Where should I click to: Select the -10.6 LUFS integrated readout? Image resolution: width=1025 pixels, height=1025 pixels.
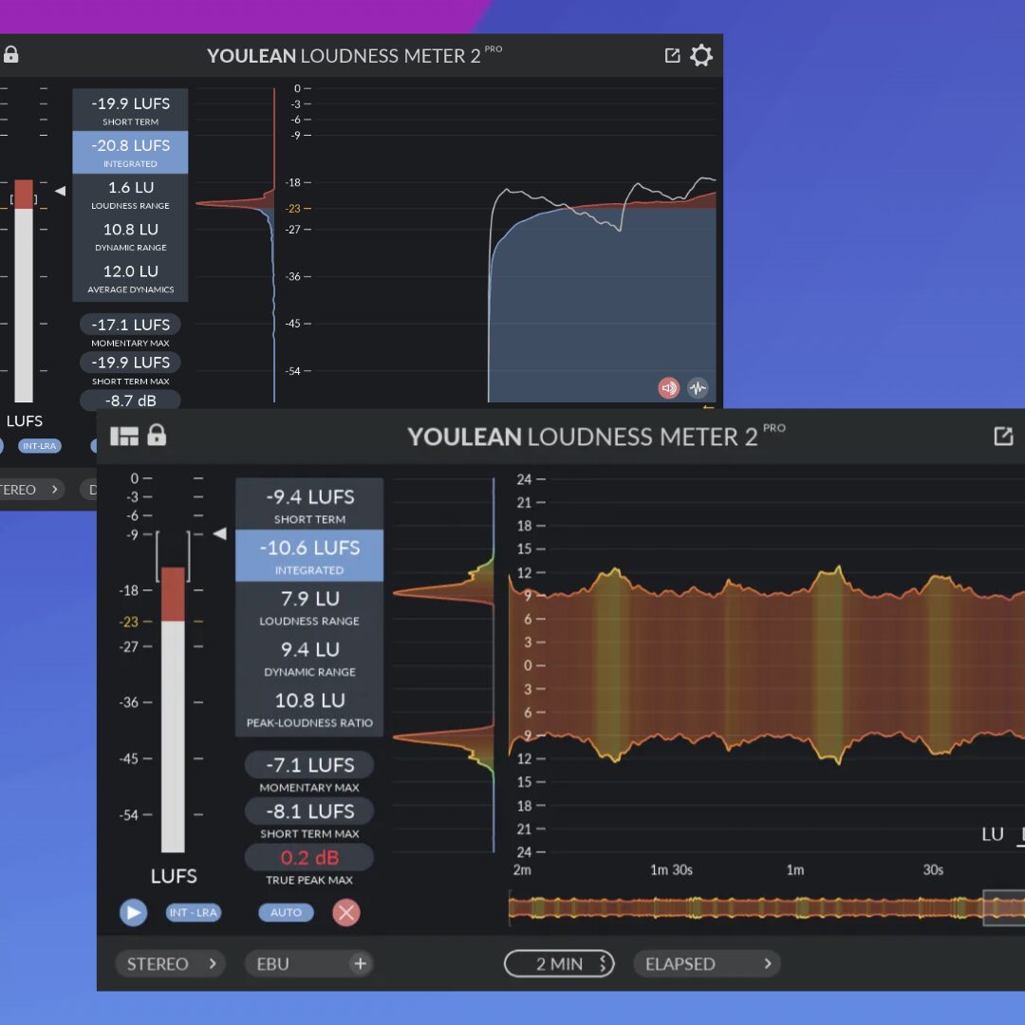click(x=309, y=555)
